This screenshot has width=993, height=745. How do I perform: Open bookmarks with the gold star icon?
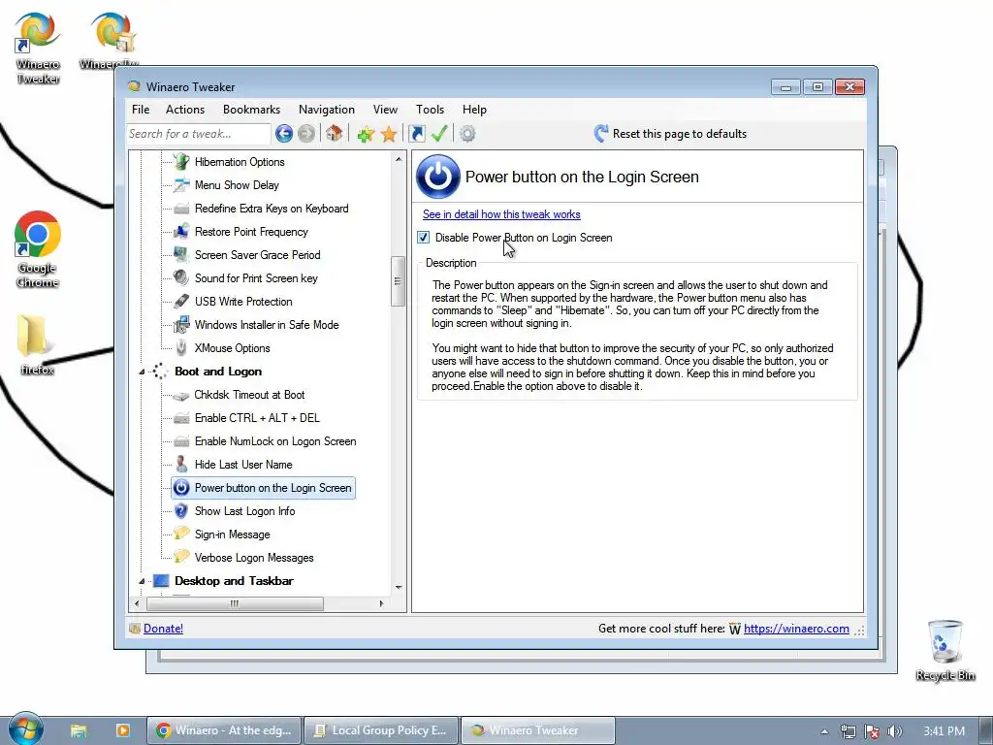click(x=389, y=134)
